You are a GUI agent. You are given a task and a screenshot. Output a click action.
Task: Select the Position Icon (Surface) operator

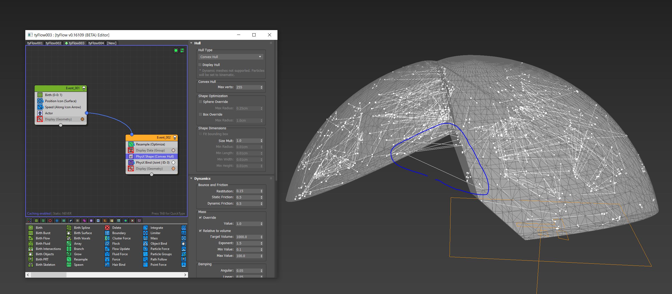click(x=61, y=101)
